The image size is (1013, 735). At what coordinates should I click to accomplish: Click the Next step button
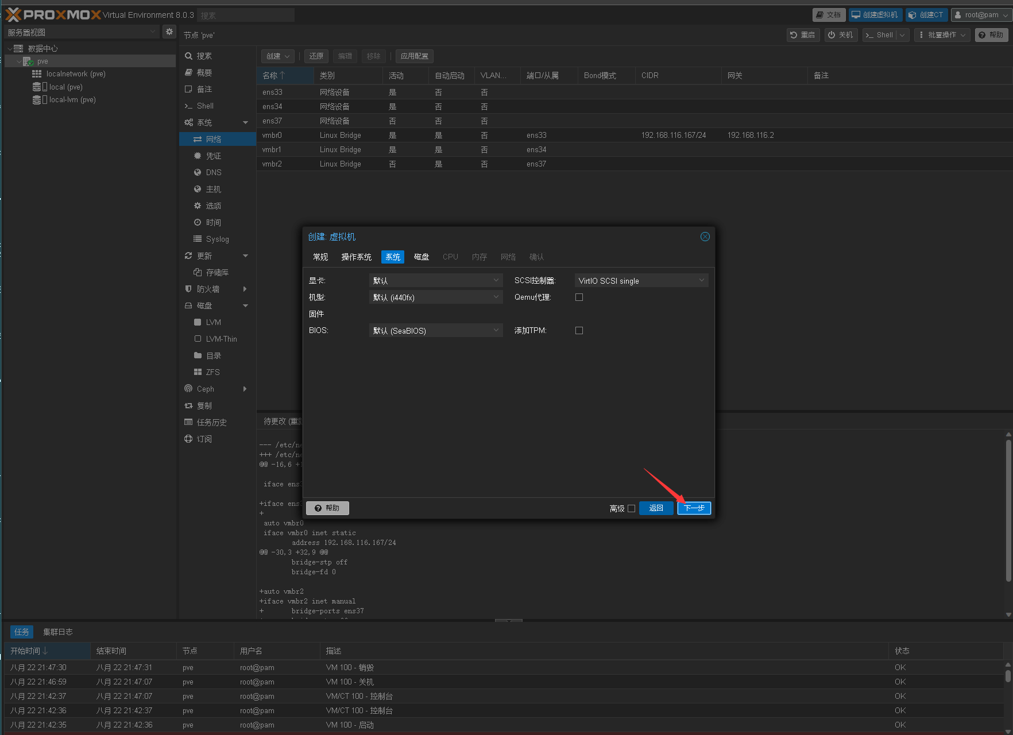coord(694,508)
